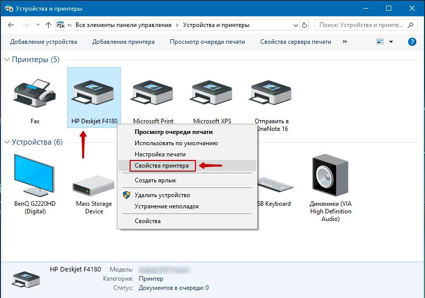
Task: Select the OneNote 16 printer icon
Action: (271, 93)
